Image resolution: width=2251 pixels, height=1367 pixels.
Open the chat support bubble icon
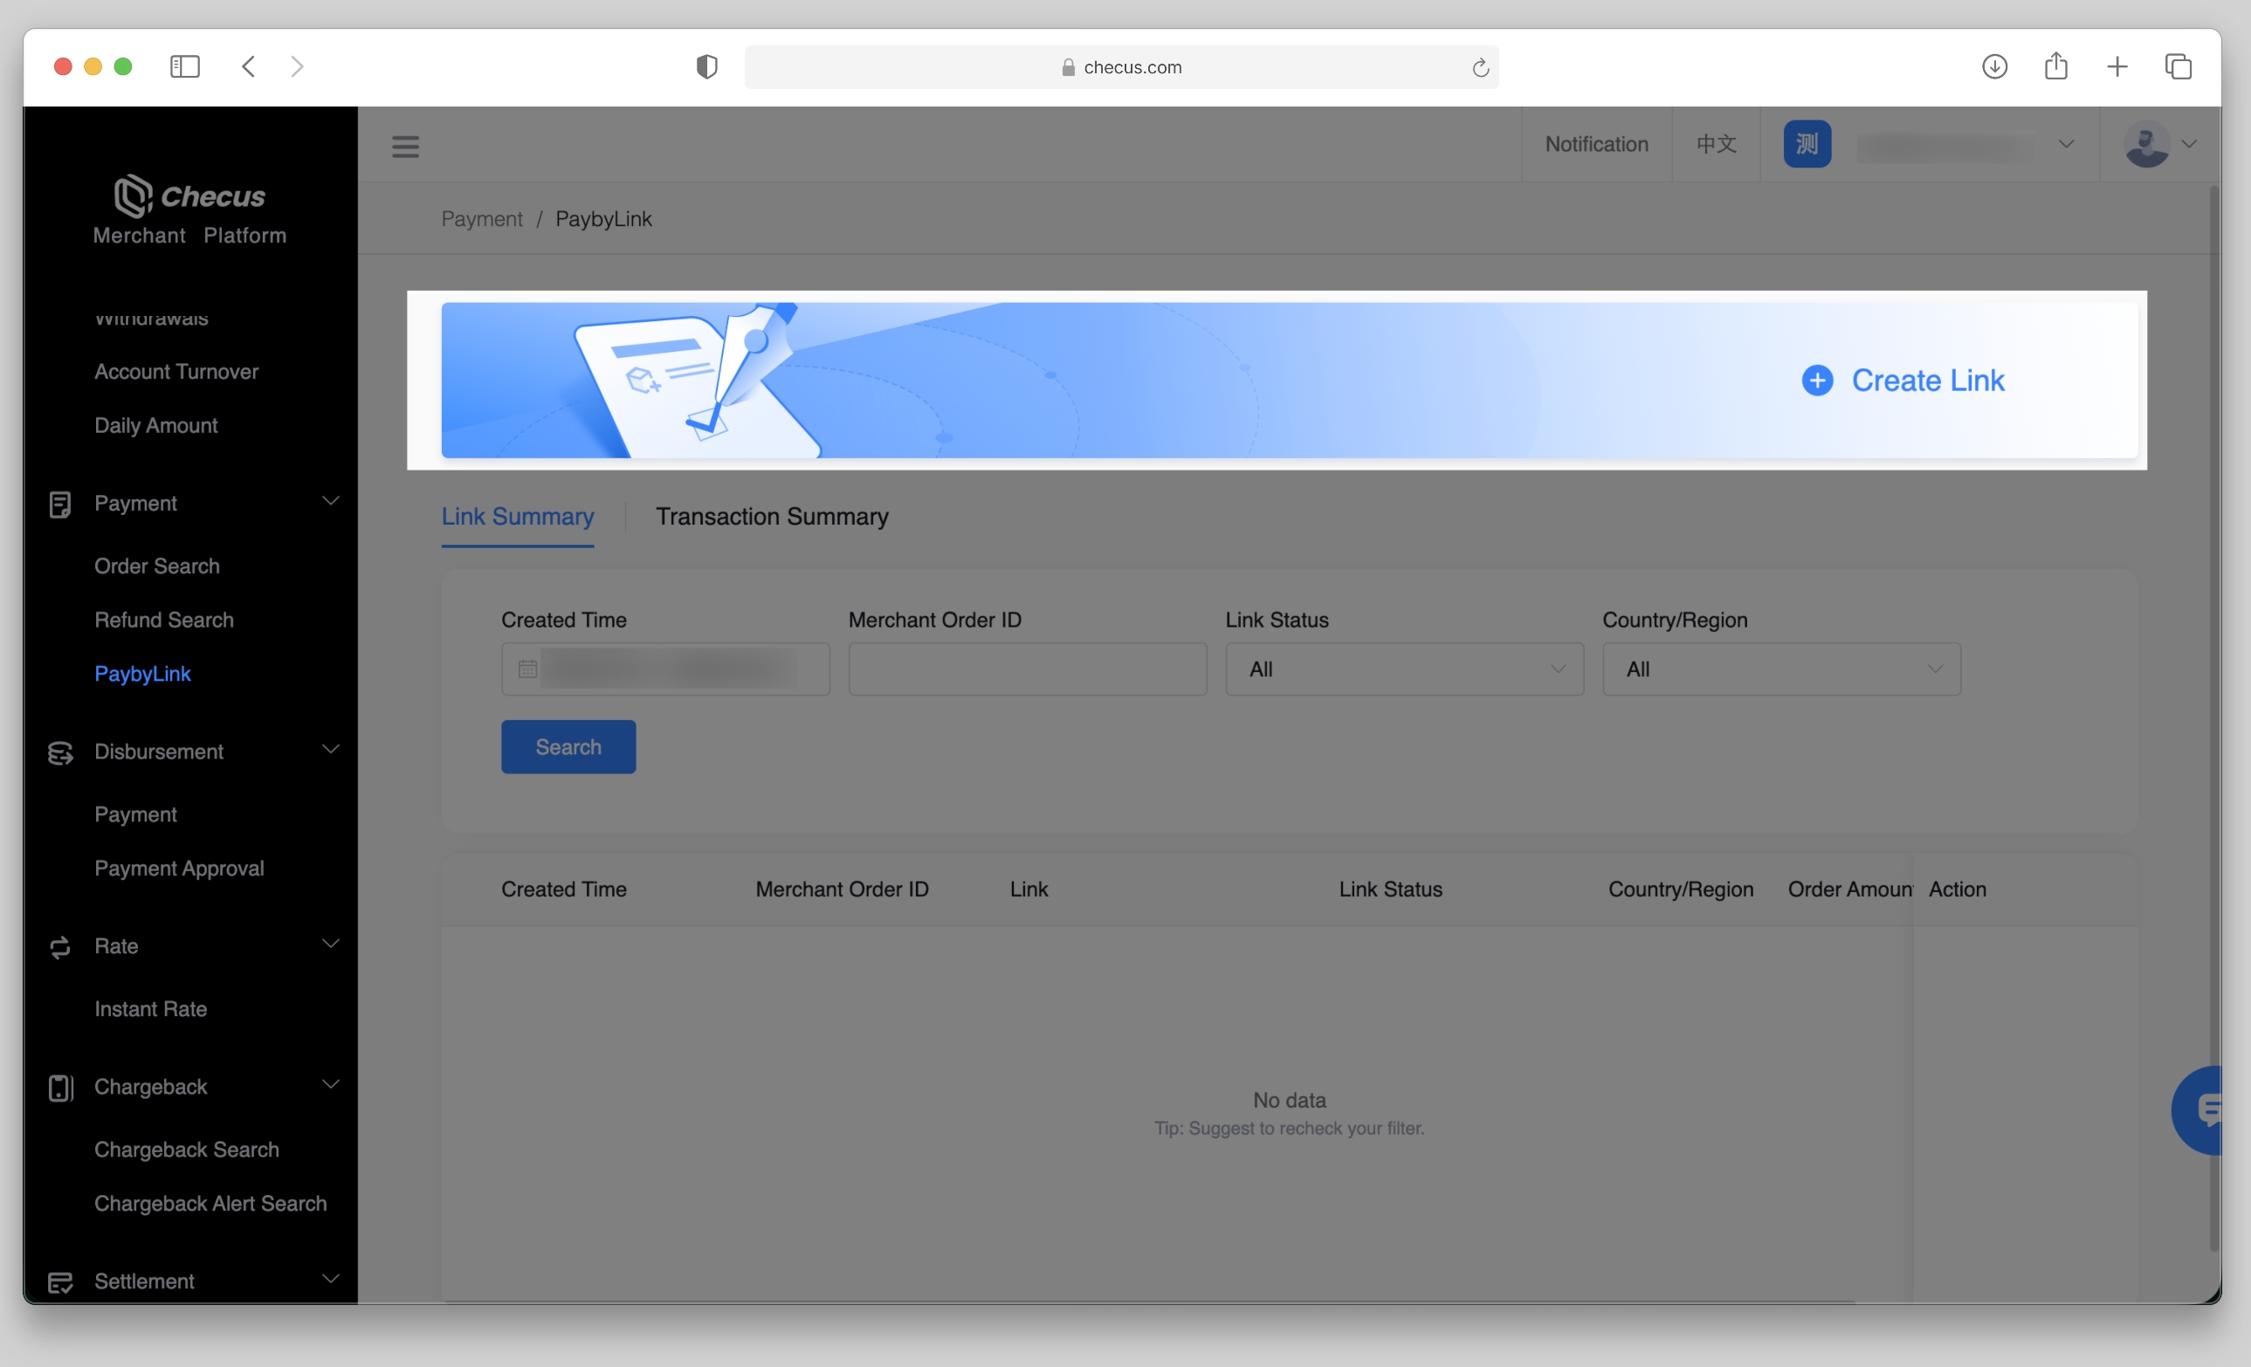coord(2206,1109)
